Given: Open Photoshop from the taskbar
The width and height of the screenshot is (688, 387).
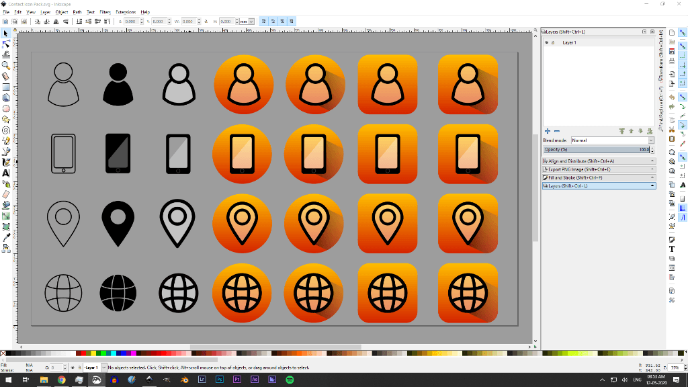Looking at the screenshot, I should point(219,379).
